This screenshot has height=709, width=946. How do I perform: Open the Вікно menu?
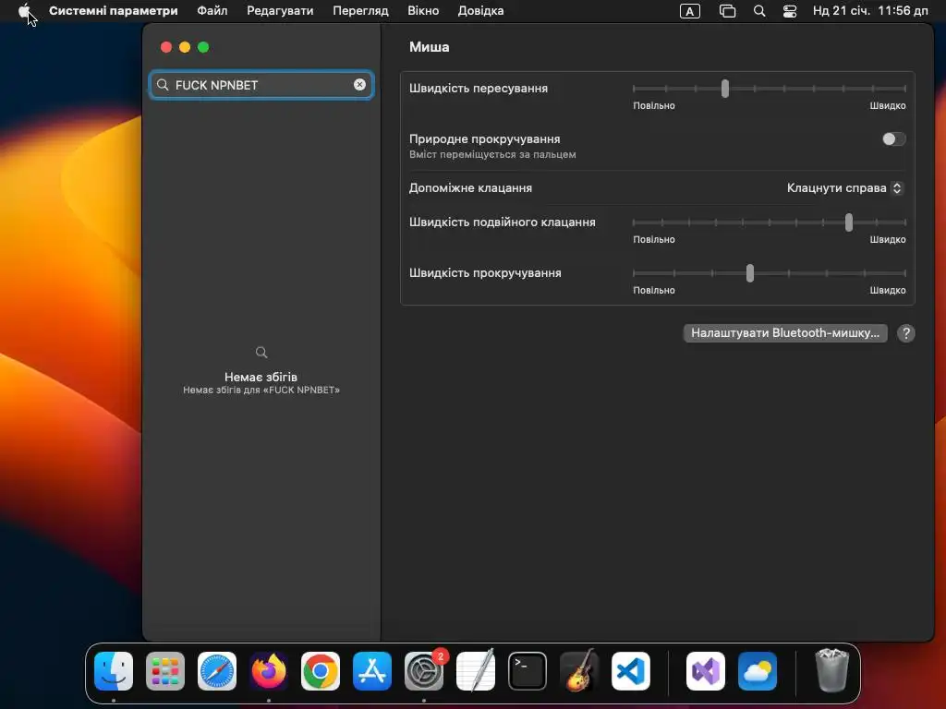coord(423,11)
